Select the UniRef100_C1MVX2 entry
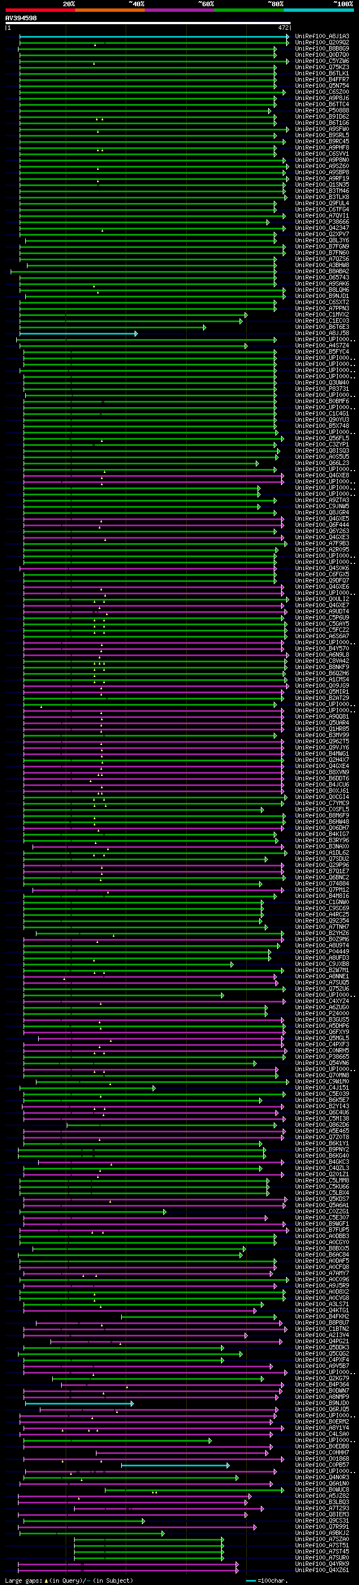This screenshot has height=1585, width=359. click(x=322, y=314)
